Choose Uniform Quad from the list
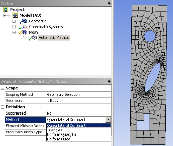This screenshot has width=173, height=146. [x=78, y=139]
